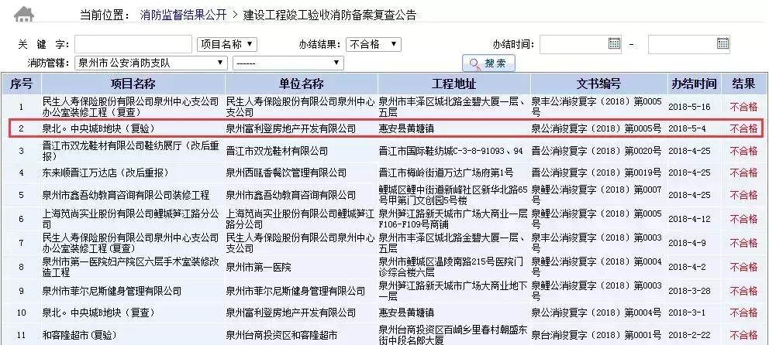Open the dashed sub-jurisdiction dropdown
Image resolution: width=769 pixels, height=345 pixels.
tap(288, 63)
